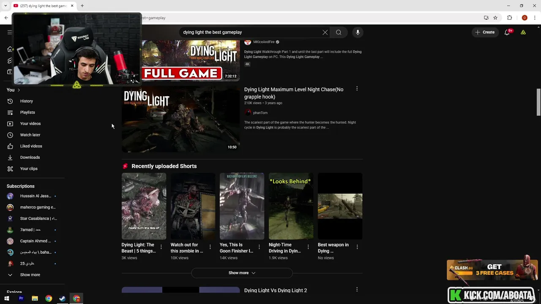Screen dimensions: 541x304
Task: Open the Chrome extensions puzzle icon
Action: pos(510,18)
